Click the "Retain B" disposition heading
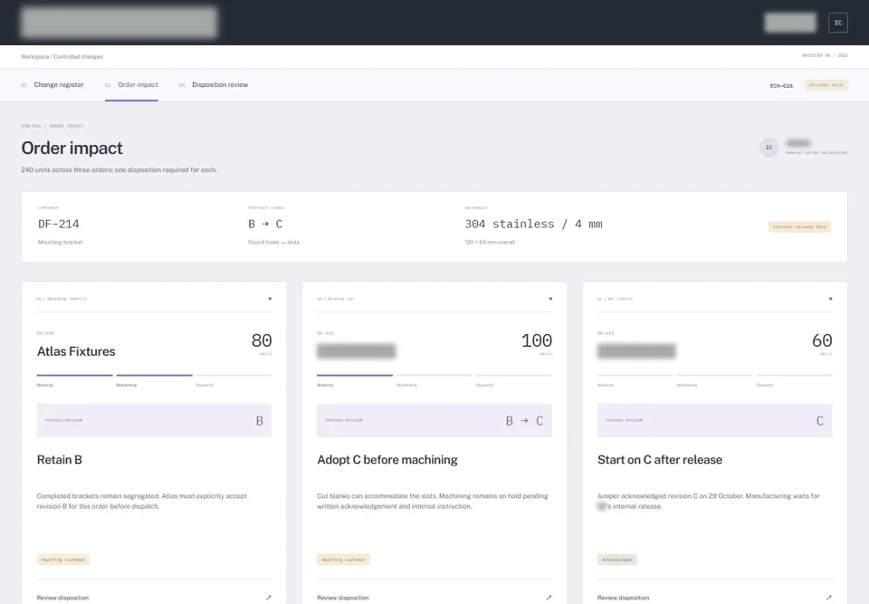Screen dimensions: 869x604 (60, 460)
